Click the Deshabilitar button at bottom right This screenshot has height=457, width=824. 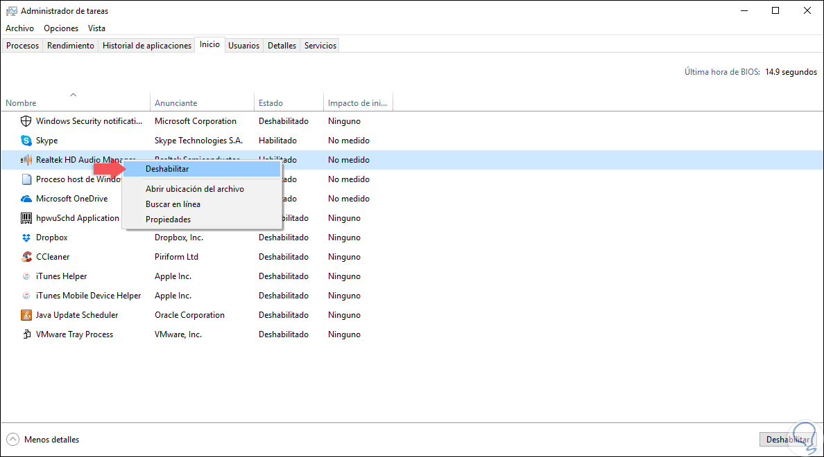[788, 440]
